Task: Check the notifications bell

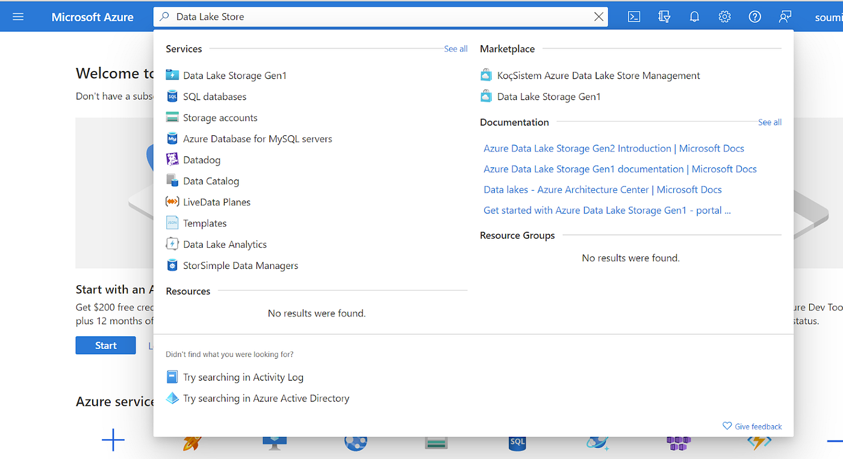Action: tap(694, 16)
